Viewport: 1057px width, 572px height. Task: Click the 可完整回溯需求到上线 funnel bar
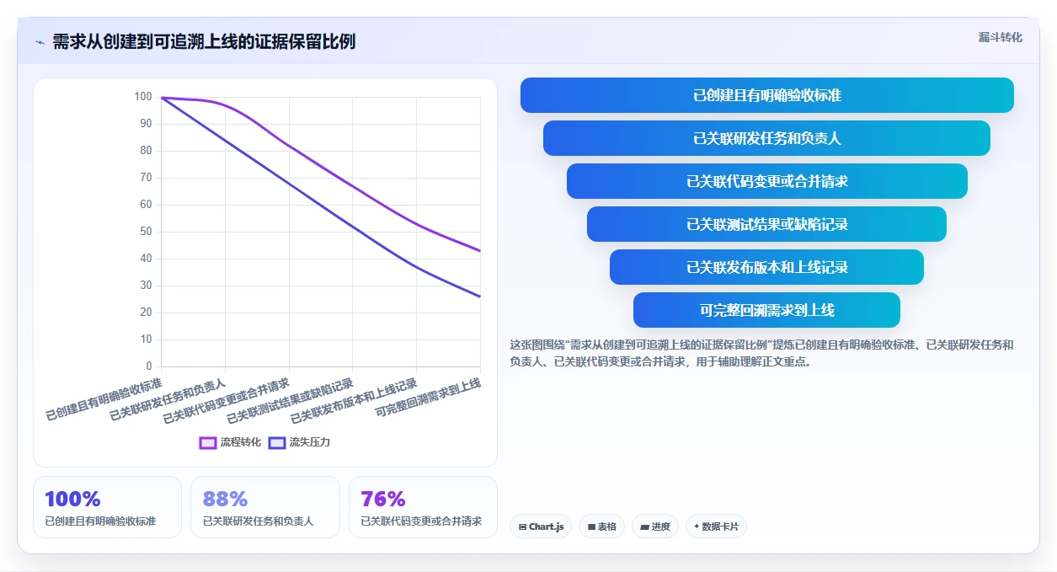click(766, 310)
